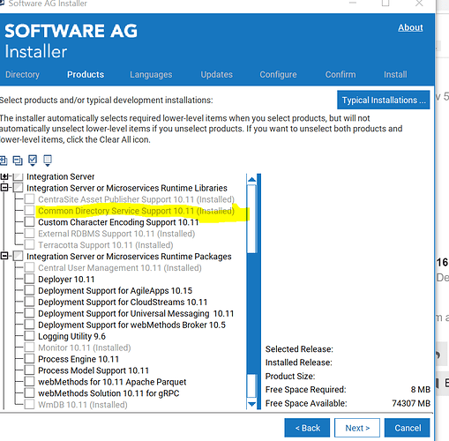Image resolution: width=449 pixels, height=441 pixels.
Task: Collapse the Microservices Runtime Packages node
Action: click(x=4, y=257)
